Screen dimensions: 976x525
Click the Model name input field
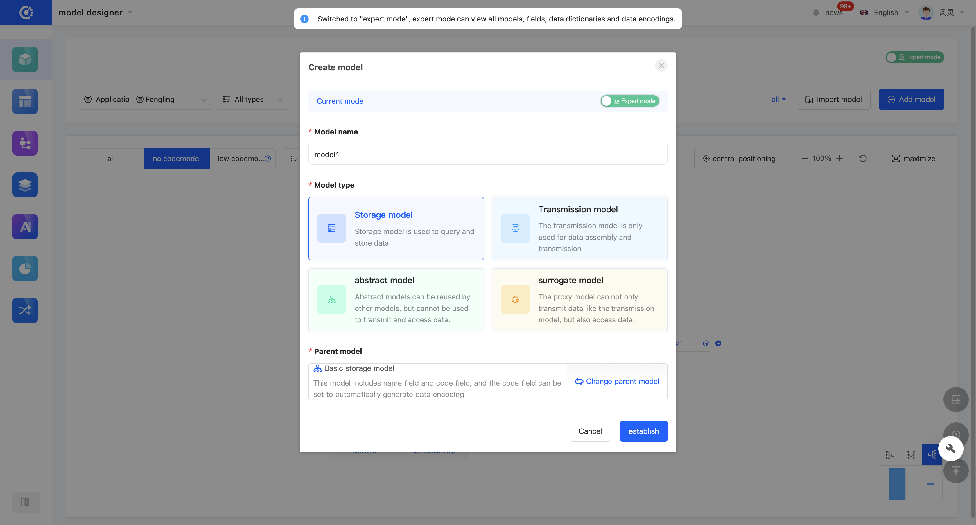tap(488, 154)
